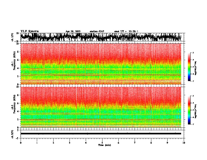Screen dimensions: 207x160
Task: Click the "ch.1(V)" waveform axis label
Action: 13,37
